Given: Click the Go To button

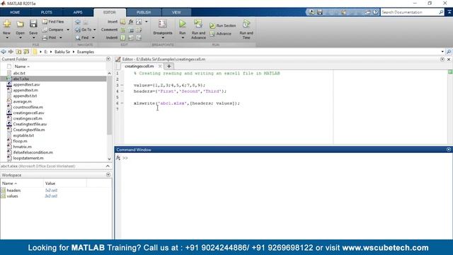Looking at the screenshot, I should (84, 30).
